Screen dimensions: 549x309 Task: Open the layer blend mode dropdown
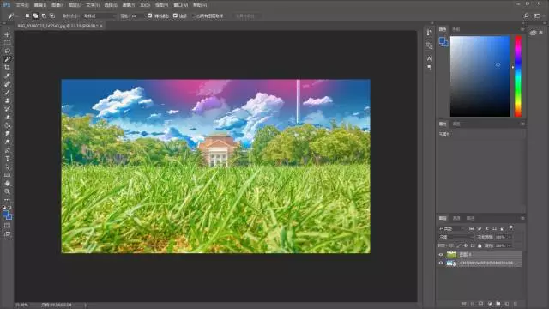point(455,237)
